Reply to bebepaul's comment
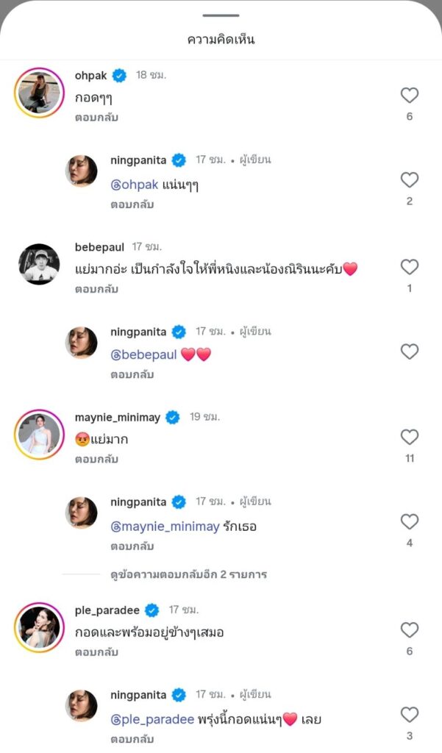This screenshot has width=442, height=753. click(x=96, y=290)
